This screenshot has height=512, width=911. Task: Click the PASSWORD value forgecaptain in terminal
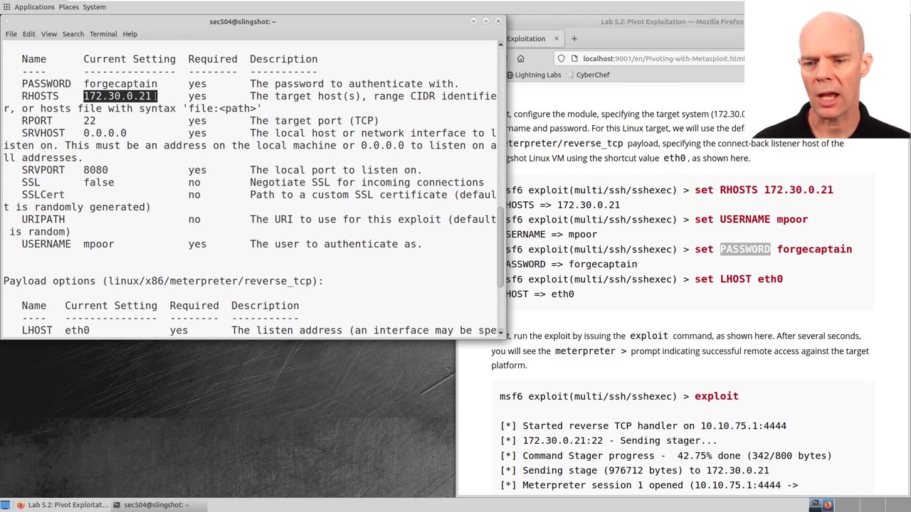tap(120, 84)
